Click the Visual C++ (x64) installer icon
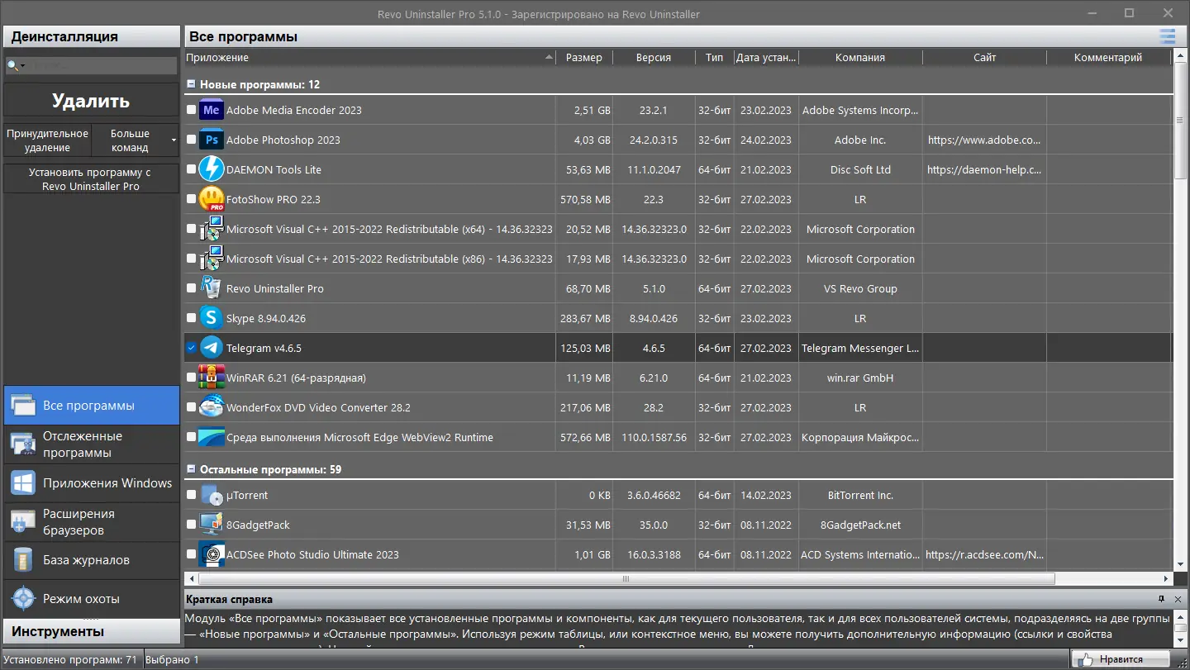The width and height of the screenshot is (1190, 670). (x=212, y=229)
